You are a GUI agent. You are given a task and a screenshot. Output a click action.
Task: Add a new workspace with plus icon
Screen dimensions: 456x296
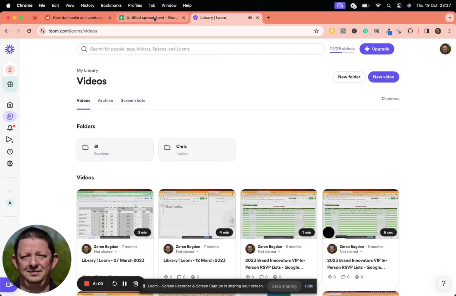tap(10, 191)
